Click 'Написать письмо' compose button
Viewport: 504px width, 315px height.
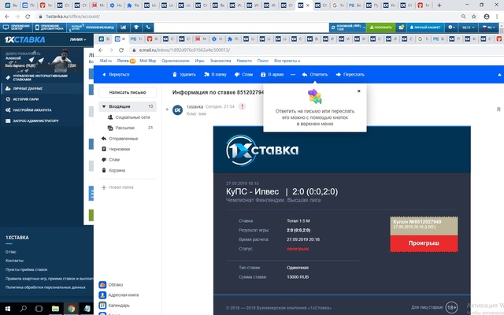[128, 92]
